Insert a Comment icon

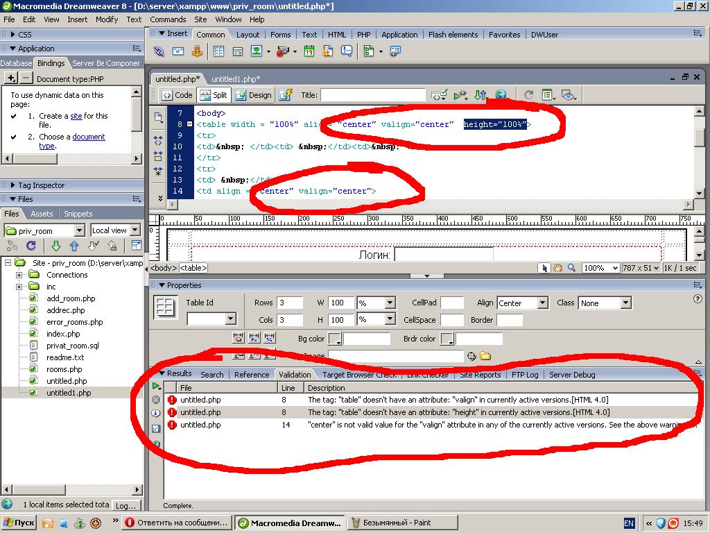point(347,51)
